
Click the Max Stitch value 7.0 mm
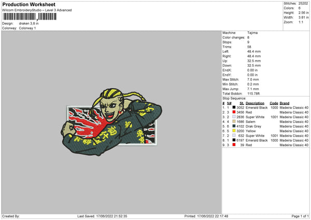point(253,79)
